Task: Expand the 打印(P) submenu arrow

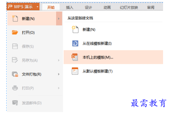Action: (x=59, y=88)
